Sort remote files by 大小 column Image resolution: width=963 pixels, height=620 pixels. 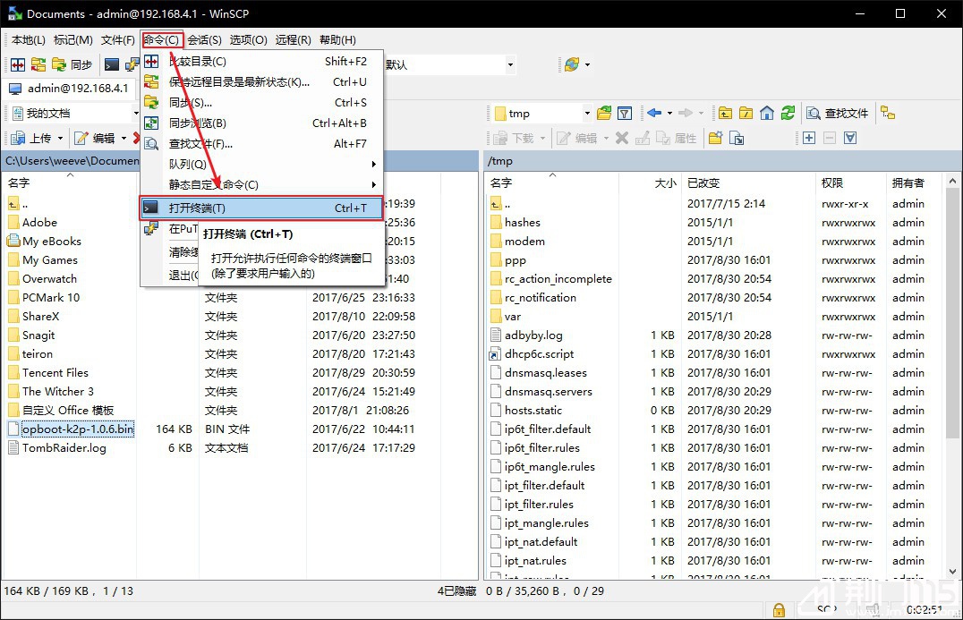point(650,183)
